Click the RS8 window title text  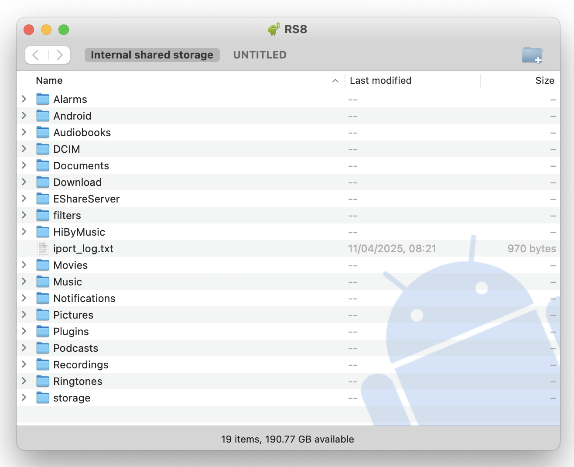[296, 29]
